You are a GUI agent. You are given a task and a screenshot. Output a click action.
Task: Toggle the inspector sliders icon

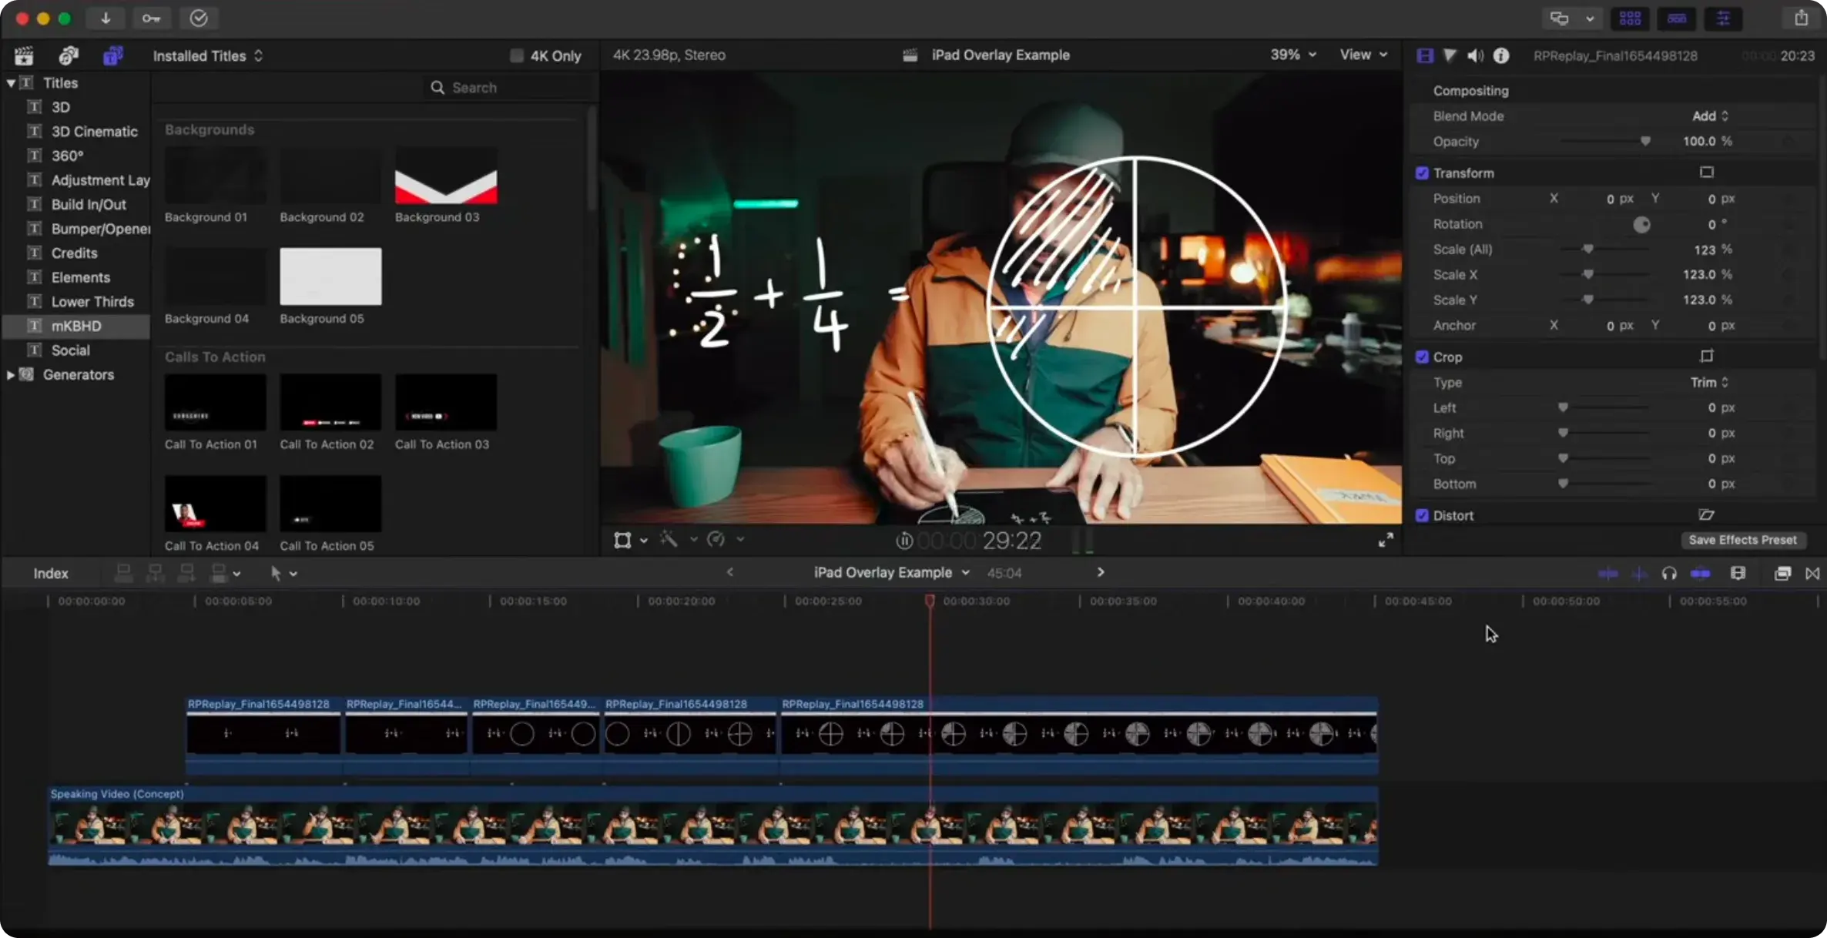1723,18
